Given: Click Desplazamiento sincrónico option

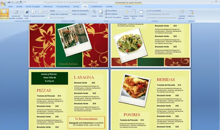Looking at the screenshot, I should click(x=158, y=14).
